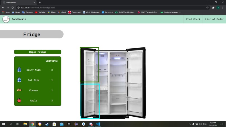The width and height of the screenshot is (226, 127).
Task: Open Task View in taskbar
Action: click(x=18, y=124)
